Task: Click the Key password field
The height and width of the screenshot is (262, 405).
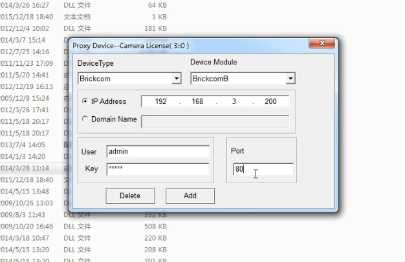Action: pyautogui.click(x=158, y=169)
